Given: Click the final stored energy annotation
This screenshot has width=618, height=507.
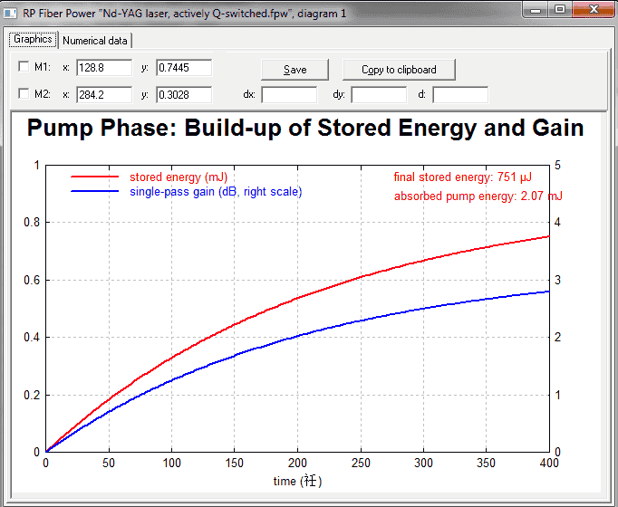Looking at the screenshot, I should (463, 177).
